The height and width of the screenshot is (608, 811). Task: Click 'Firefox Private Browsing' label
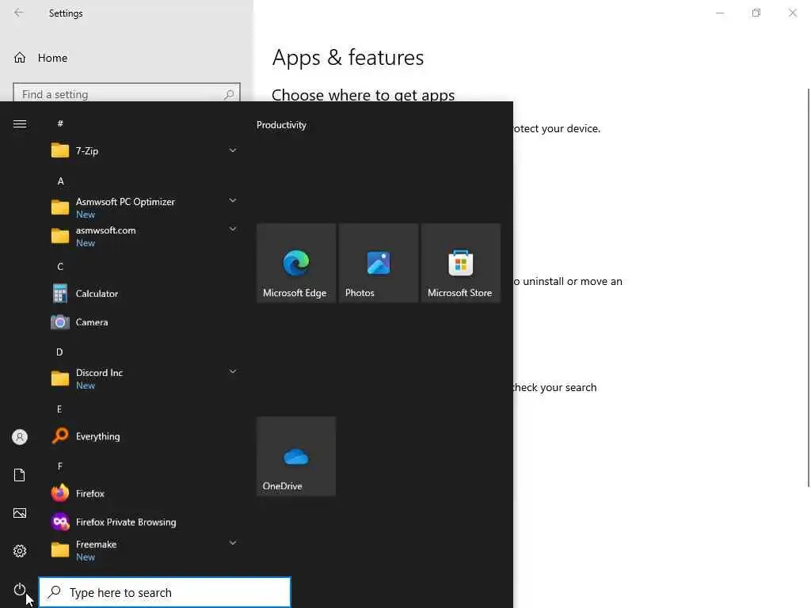coord(126,522)
